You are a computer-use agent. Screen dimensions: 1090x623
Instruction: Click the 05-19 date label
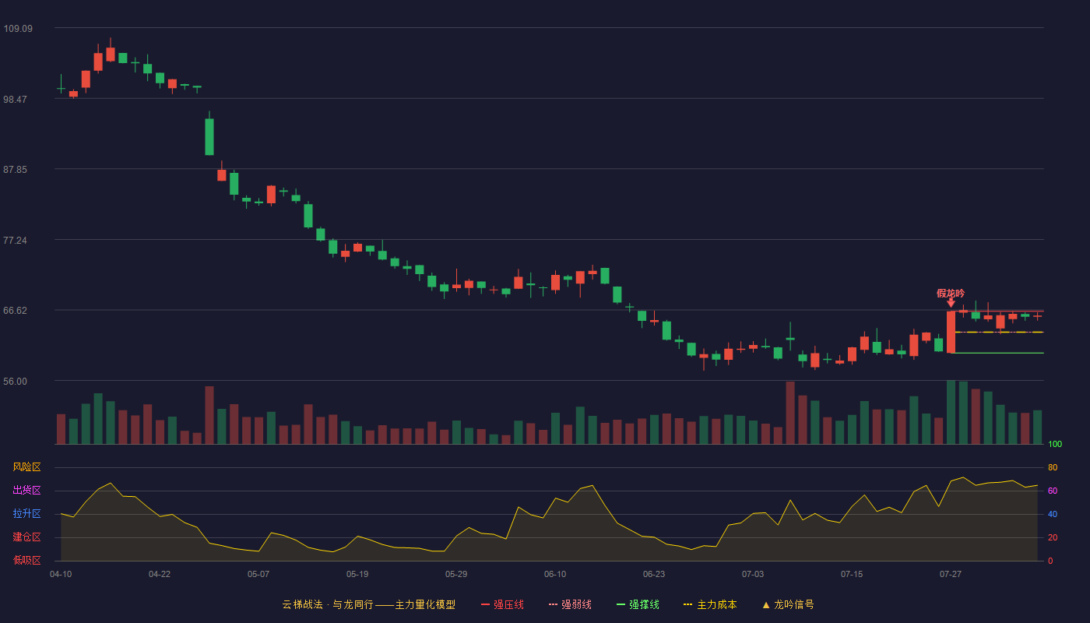(357, 574)
